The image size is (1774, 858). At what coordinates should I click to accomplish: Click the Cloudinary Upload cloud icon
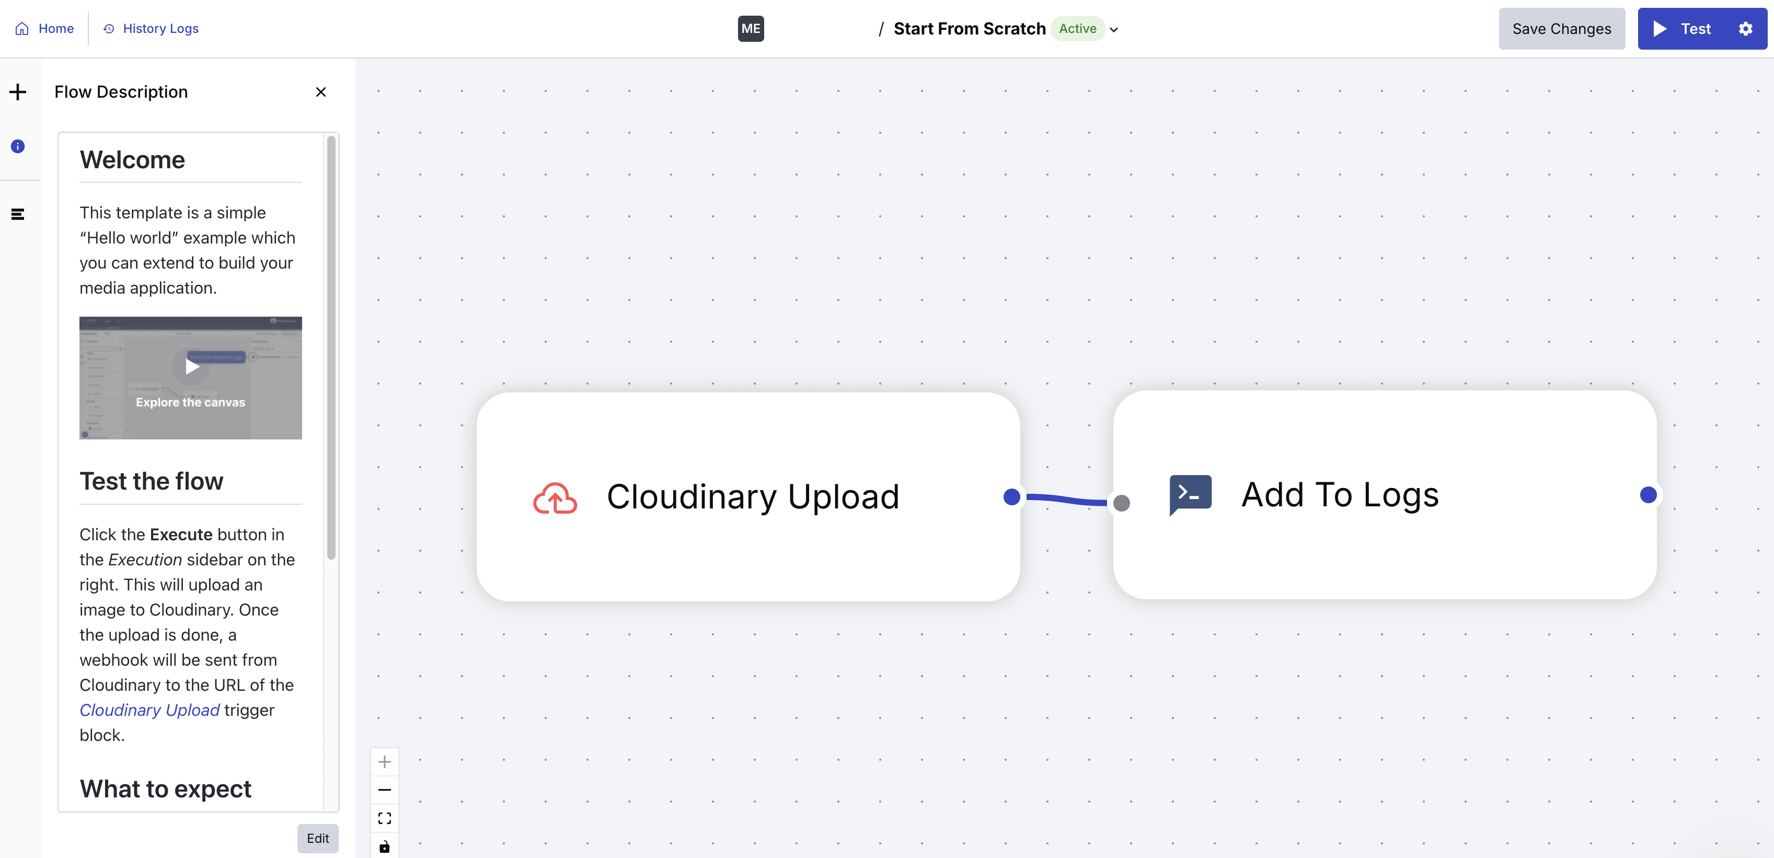tap(555, 498)
